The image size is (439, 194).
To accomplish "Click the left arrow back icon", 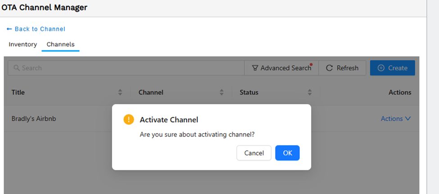I will pos(9,29).
